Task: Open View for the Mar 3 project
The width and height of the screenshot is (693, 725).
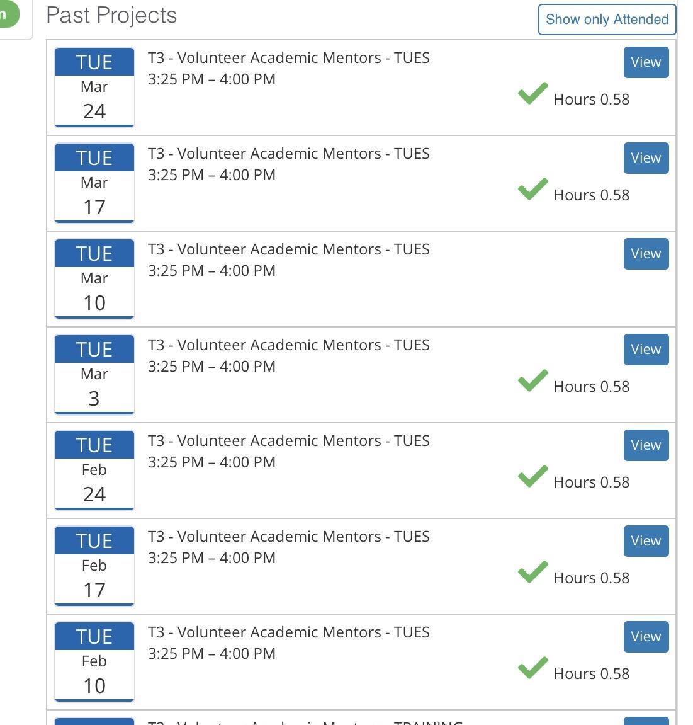Action: coord(646,350)
